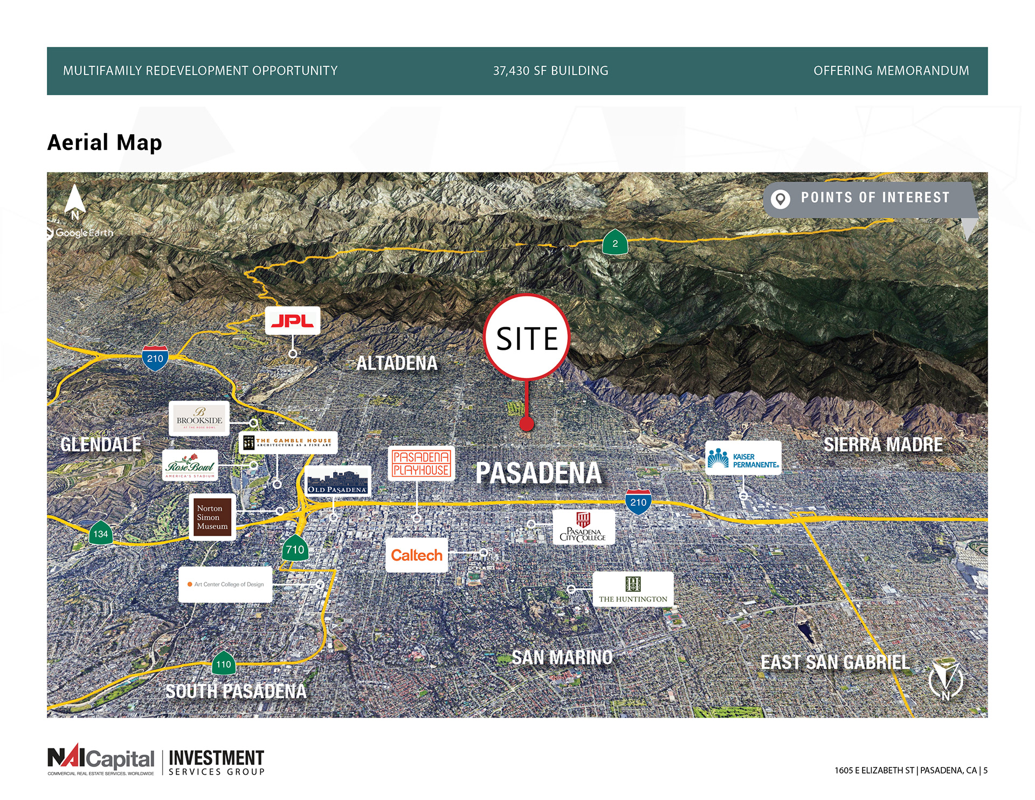Viewport: 1035px width, 800px height.
Task: Click the Route 2 highway shield
Action: pyautogui.click(x=615, y=242)
